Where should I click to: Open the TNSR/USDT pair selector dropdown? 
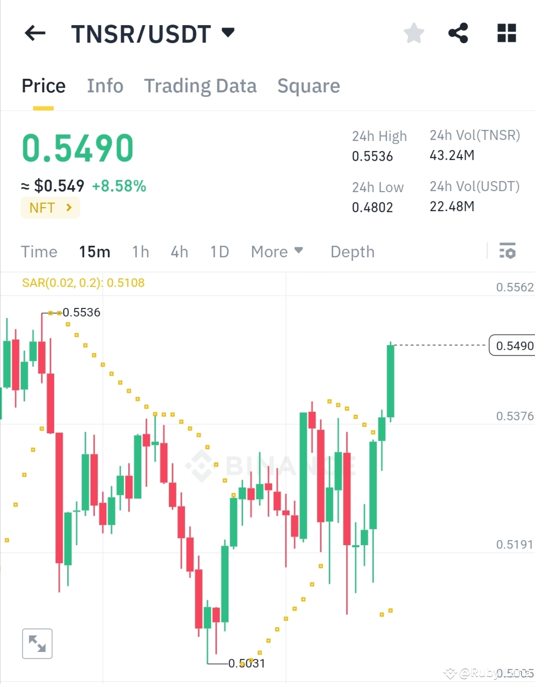[150, 33]
